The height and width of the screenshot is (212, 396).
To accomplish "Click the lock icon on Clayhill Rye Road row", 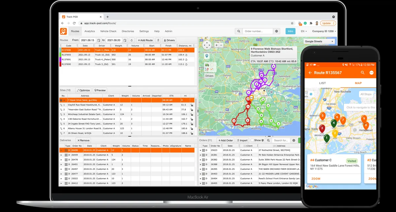I will (x=192, y=105).
